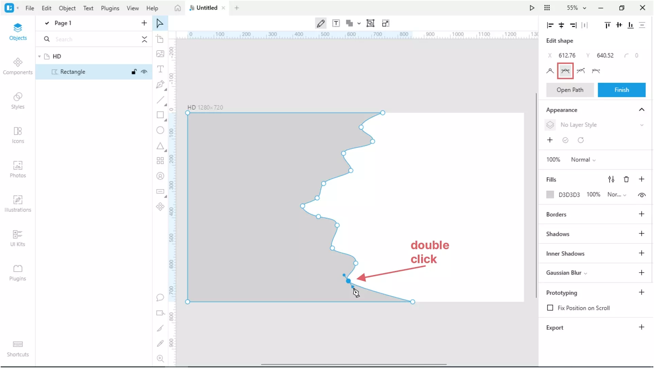This screenshot has width=654, height=368.
Task: Select the Line tool
Action: point(160,99)
